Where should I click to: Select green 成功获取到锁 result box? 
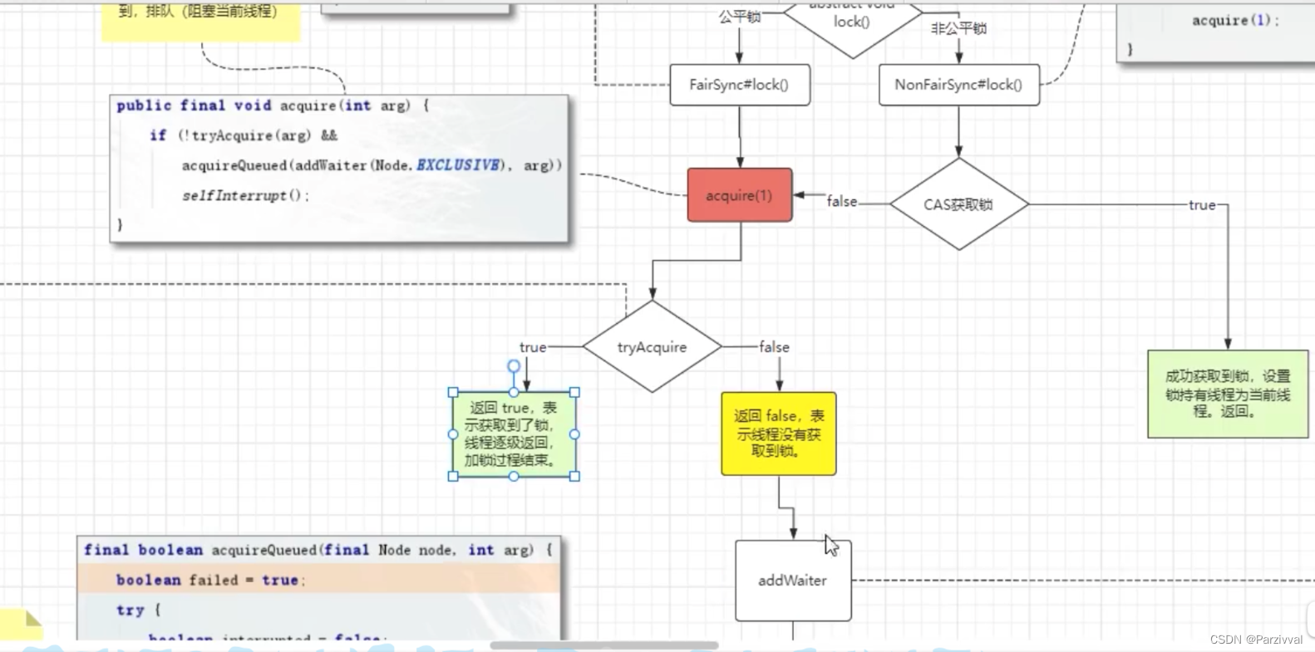(1228, 394)
